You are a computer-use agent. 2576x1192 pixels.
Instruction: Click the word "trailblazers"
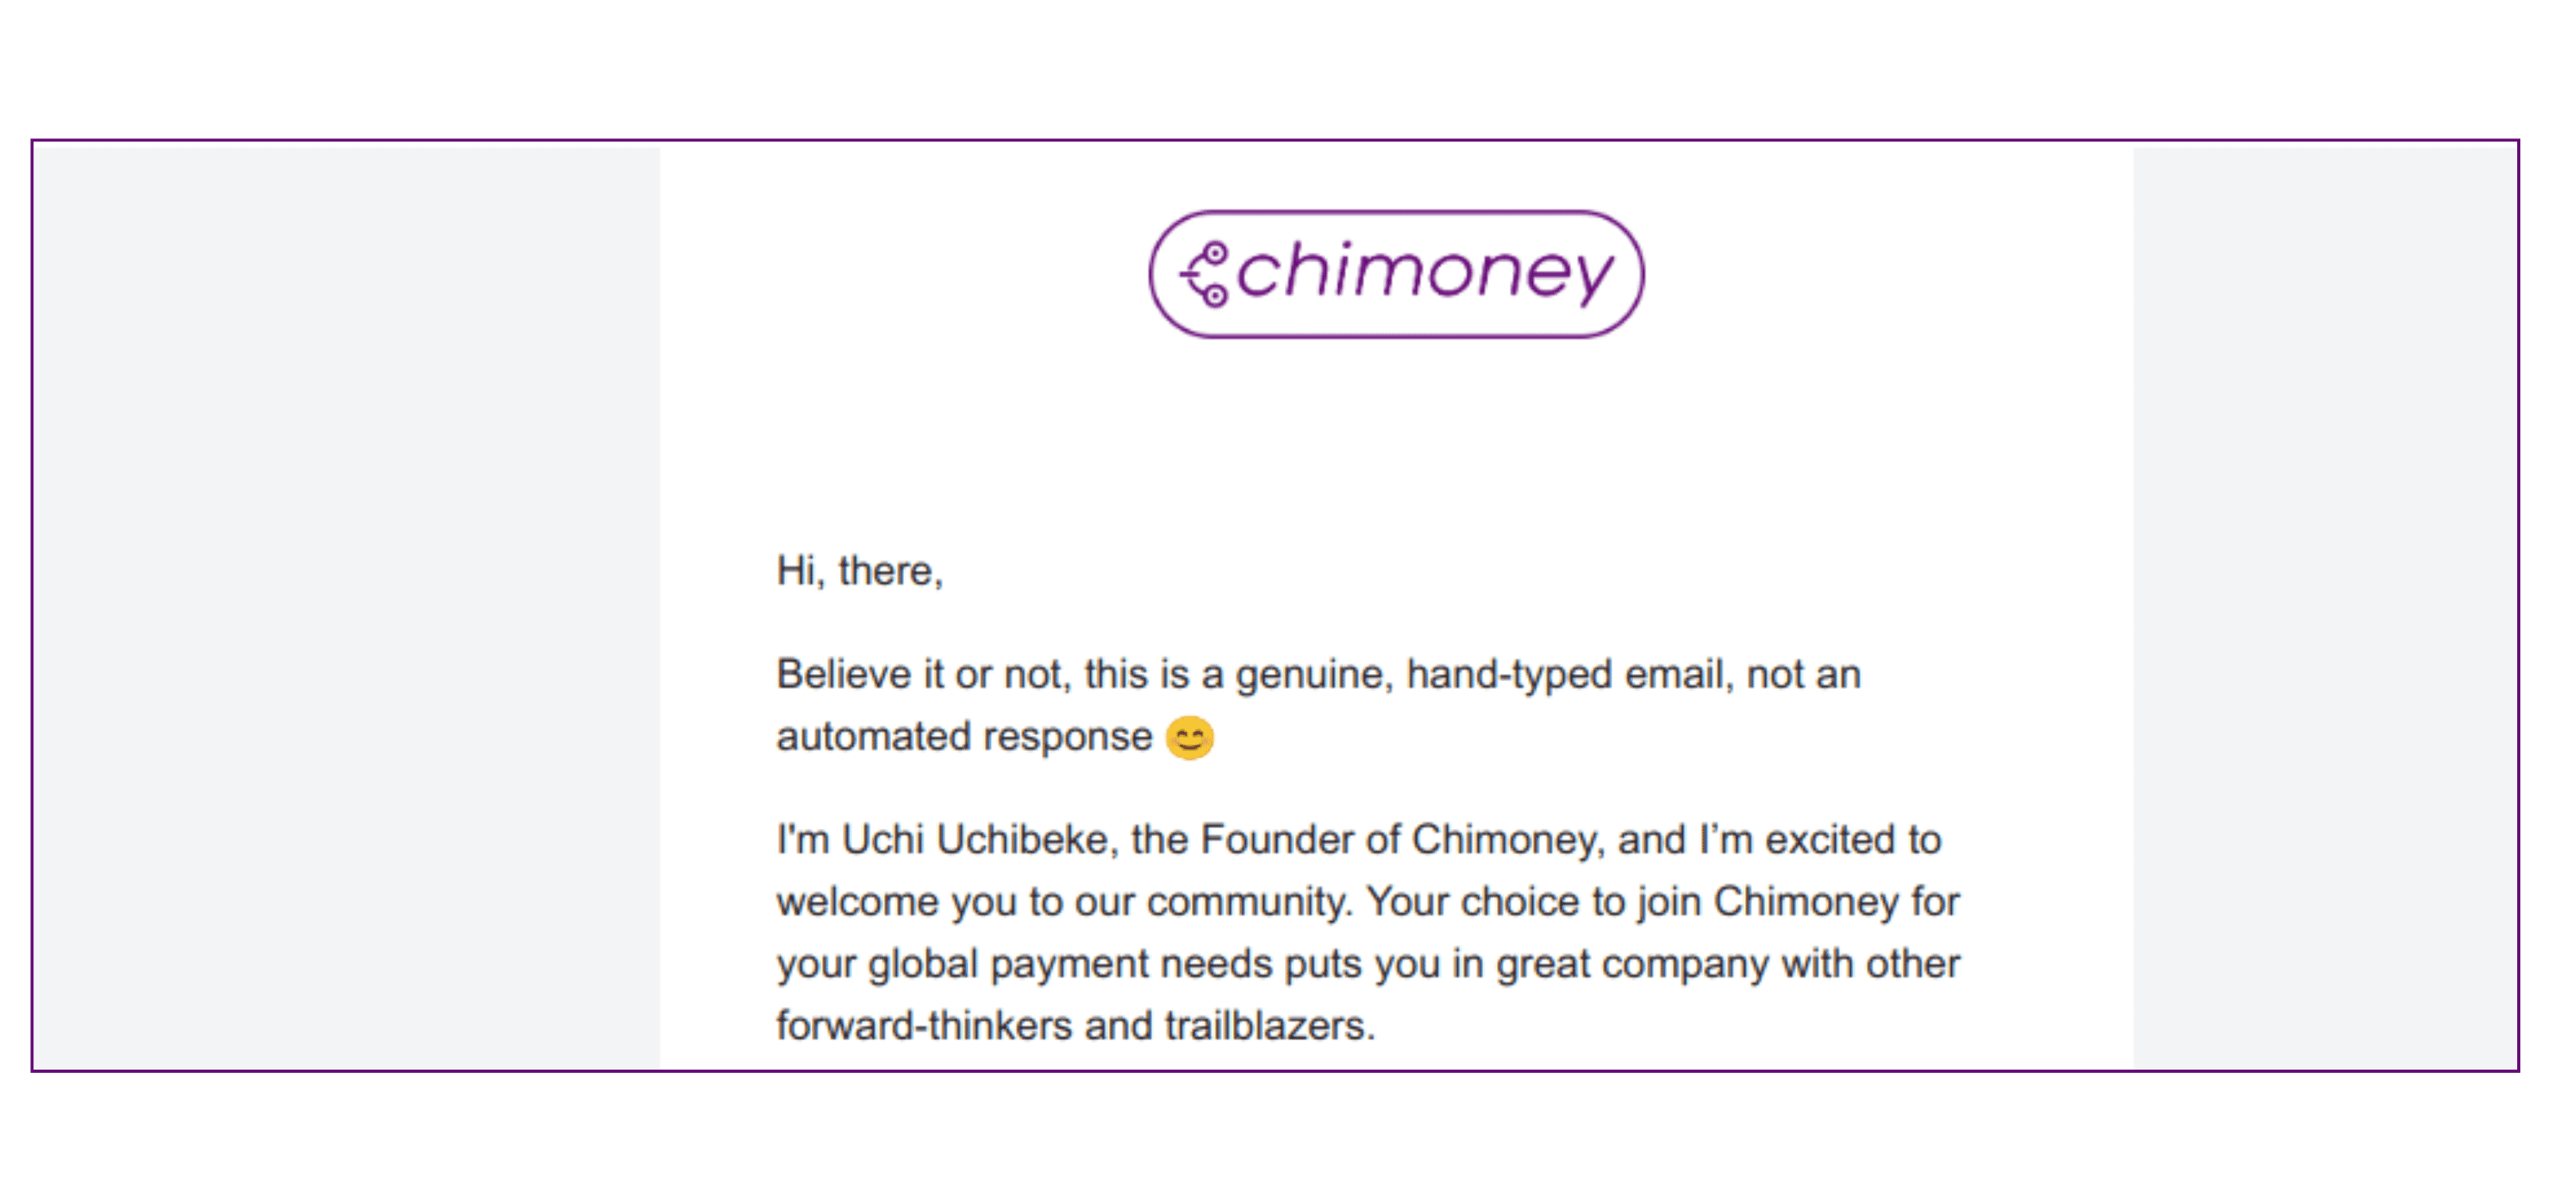1269,1026
